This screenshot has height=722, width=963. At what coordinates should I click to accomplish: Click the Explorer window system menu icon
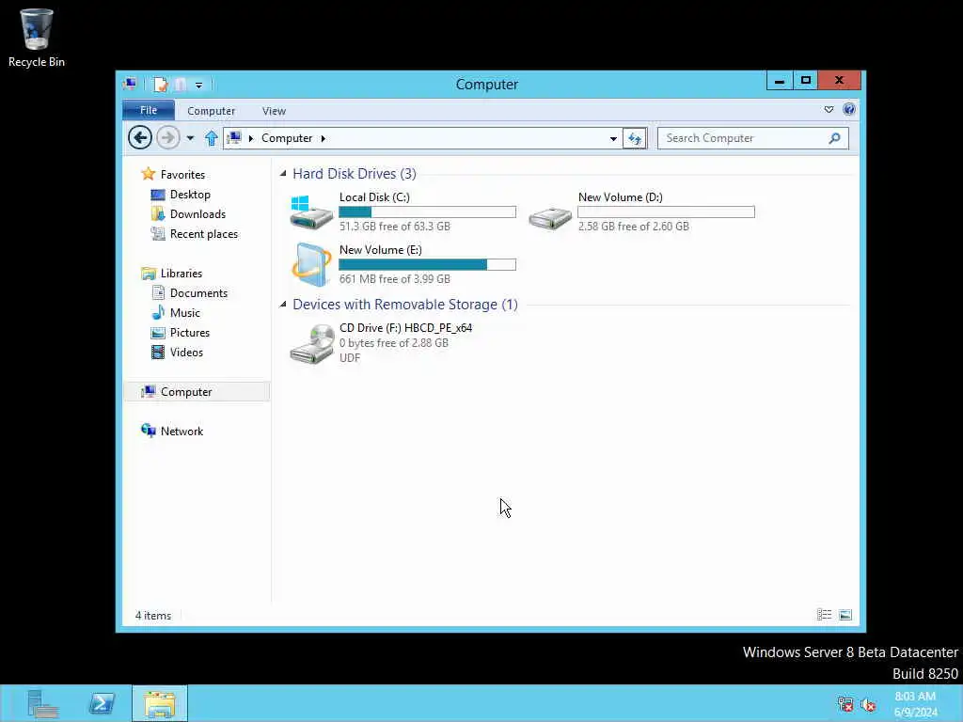[130, 84]
